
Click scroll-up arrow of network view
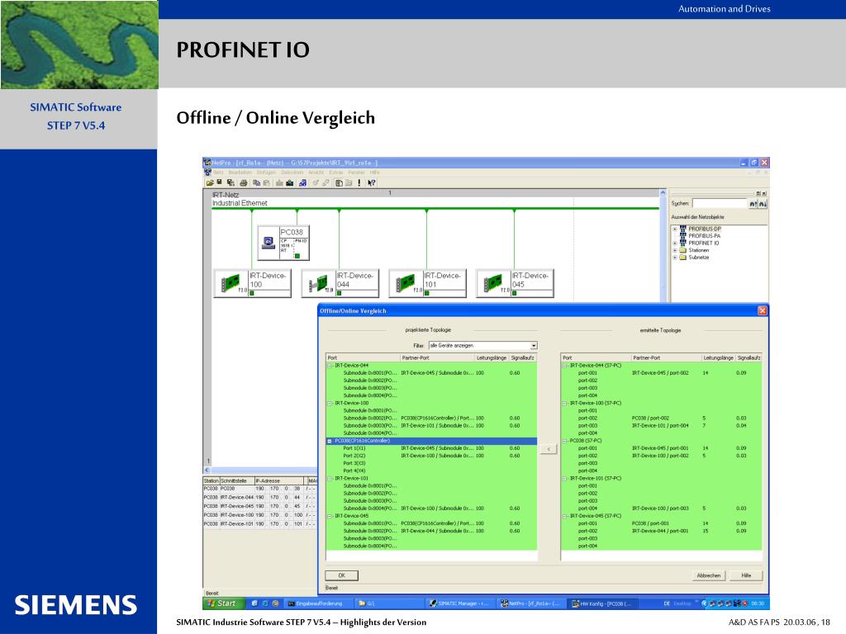663,193
